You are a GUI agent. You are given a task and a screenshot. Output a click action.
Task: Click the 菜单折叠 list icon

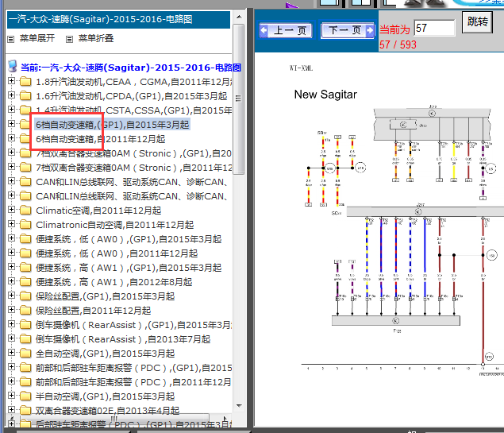[69, 39]
